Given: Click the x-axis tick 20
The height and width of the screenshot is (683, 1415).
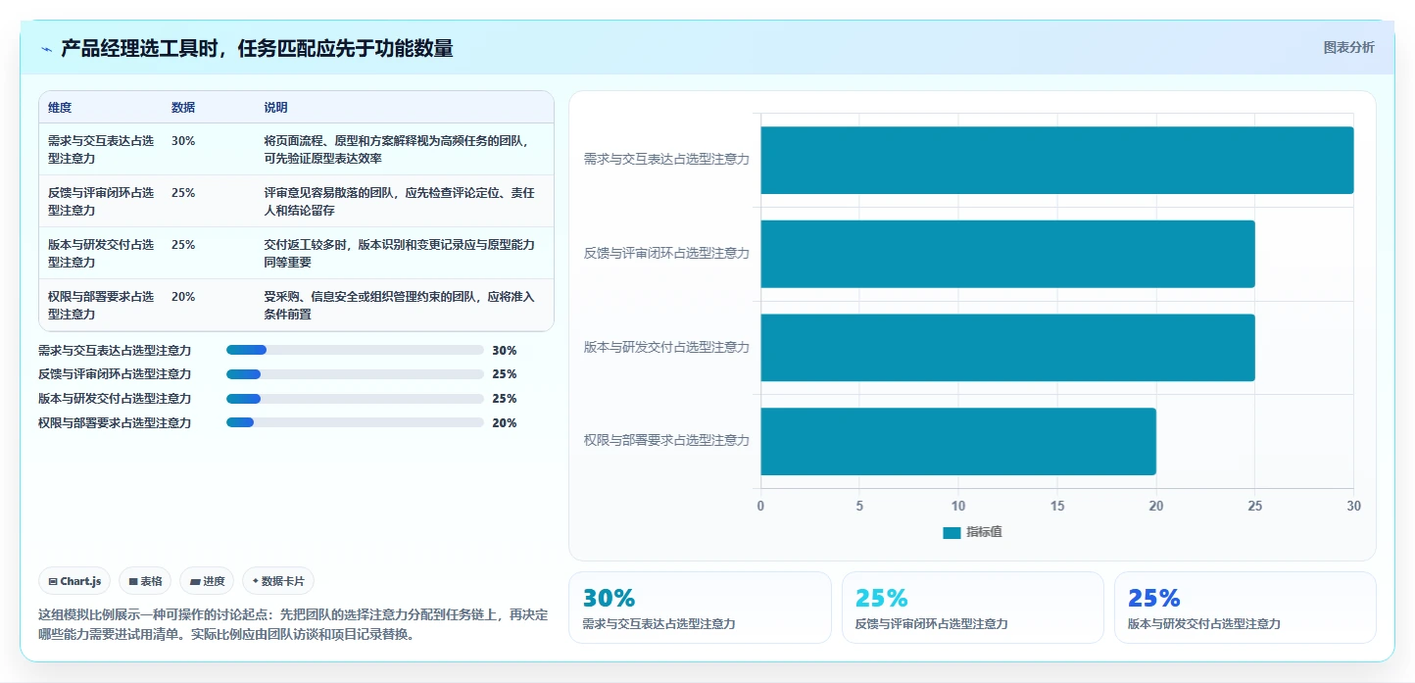Looking at the screenshot, I should (x=1156, y=506).
